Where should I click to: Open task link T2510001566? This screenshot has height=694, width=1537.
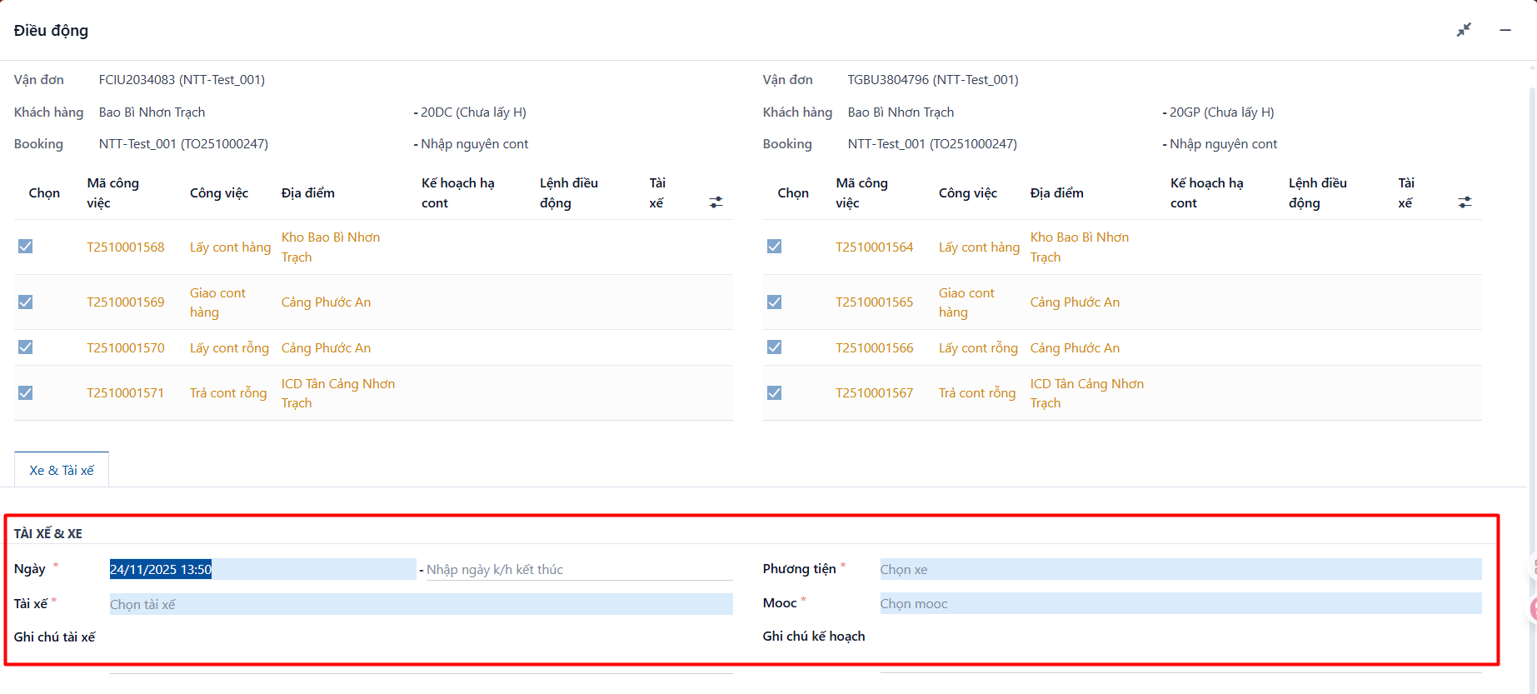[x=875, y=348]
